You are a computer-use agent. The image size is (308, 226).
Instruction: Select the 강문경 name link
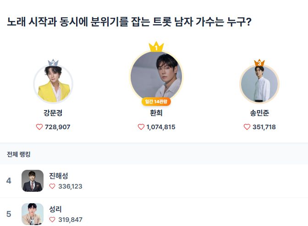pyautogui.click(x=53, y=113)
